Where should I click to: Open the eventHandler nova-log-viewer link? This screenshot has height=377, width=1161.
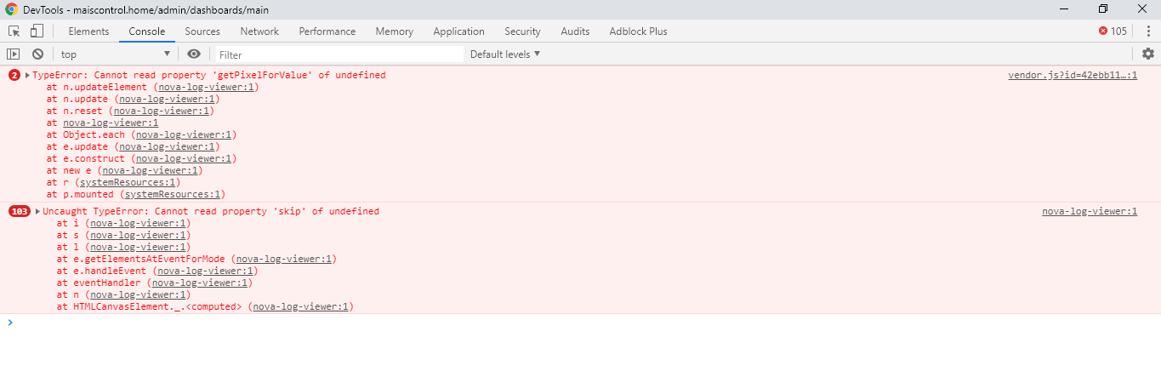click(199, 283)
